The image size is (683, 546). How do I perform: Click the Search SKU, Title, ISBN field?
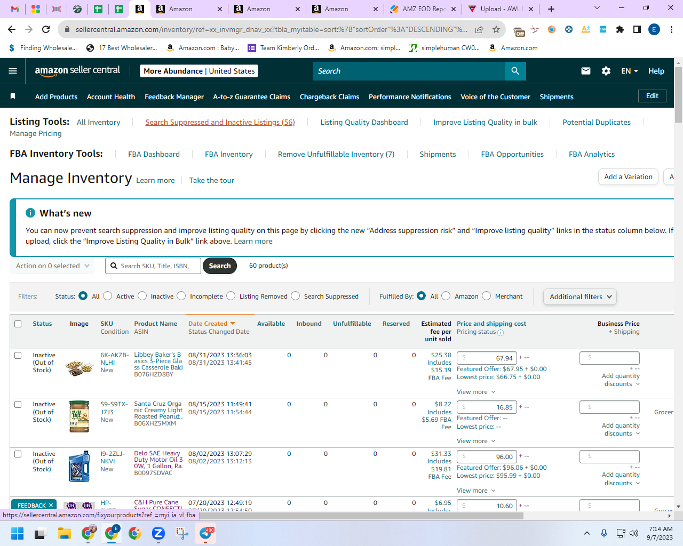pyautogui.click(x=153, y=266)
